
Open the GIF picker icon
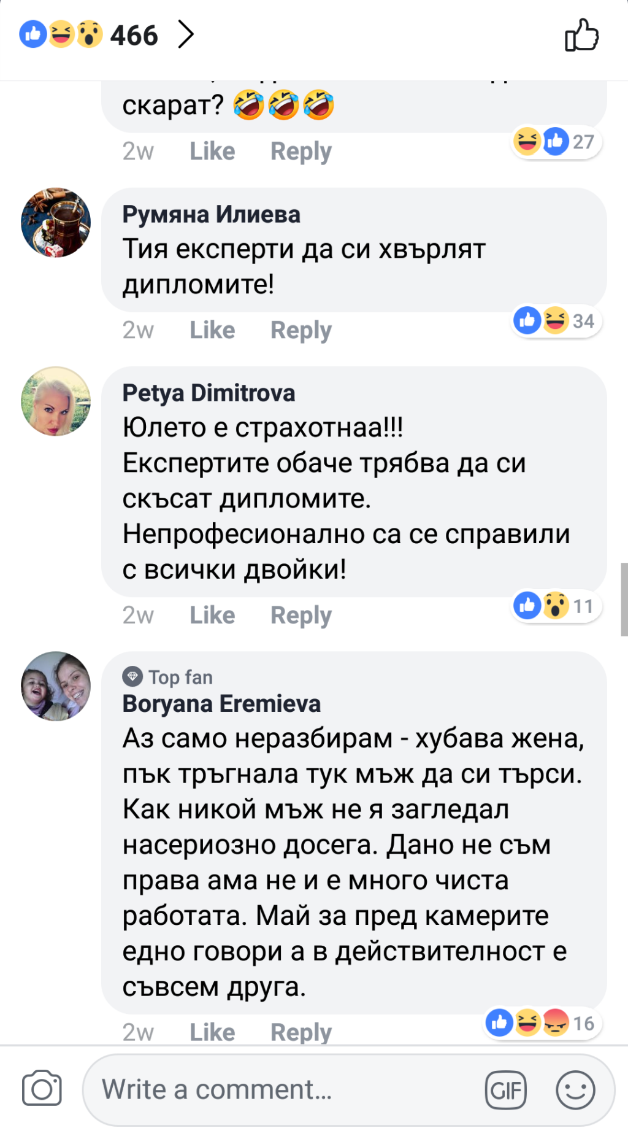click(506, 1090)
